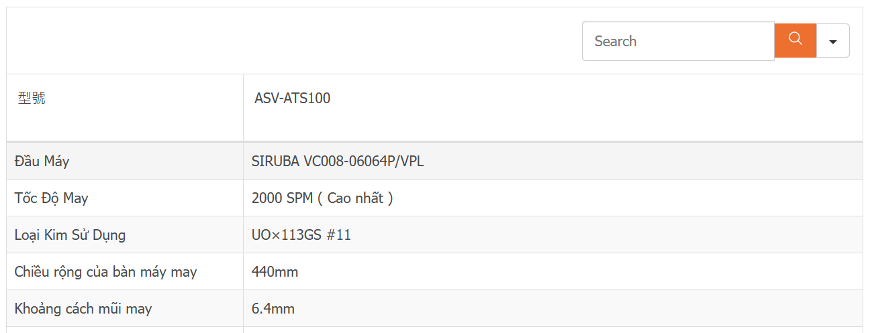Click the orange magnifier search icon
Image resolution: width=872 pixels, height=333 pixels.
(795, 41)
